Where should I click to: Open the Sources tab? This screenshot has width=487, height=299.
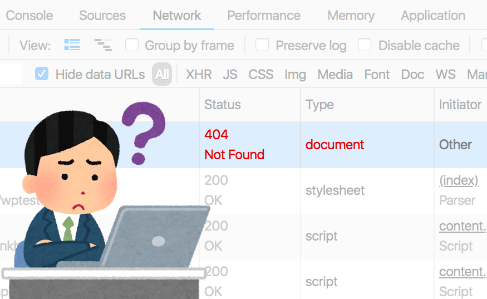(102, 16)
